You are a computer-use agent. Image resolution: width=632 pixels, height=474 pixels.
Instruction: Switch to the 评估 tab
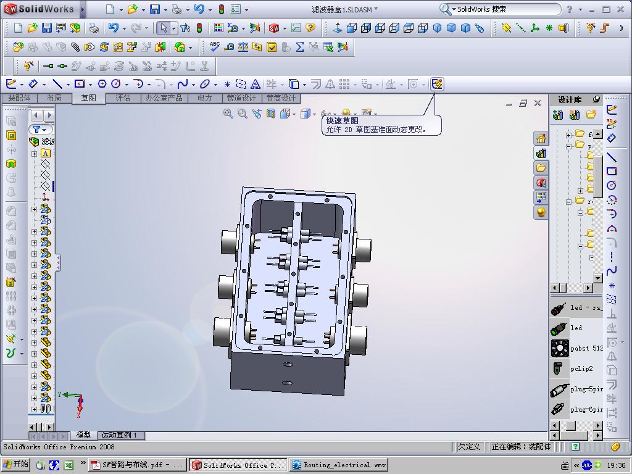[x=123, y=98]
